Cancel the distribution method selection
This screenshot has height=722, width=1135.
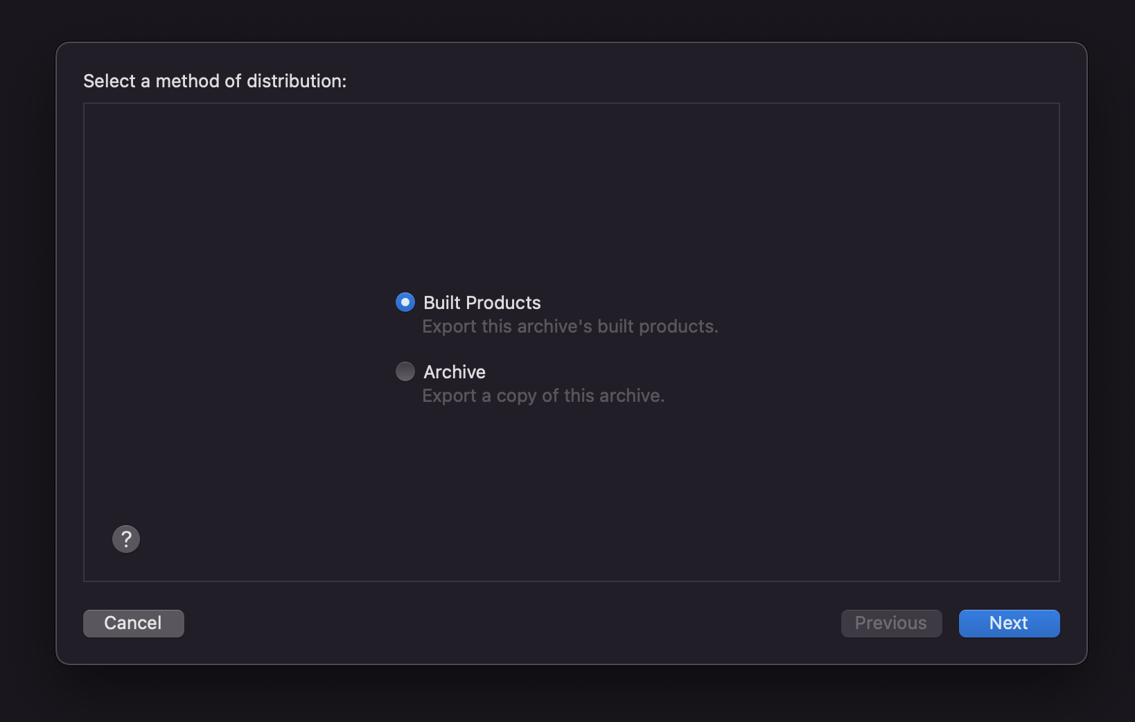[133, 623]
